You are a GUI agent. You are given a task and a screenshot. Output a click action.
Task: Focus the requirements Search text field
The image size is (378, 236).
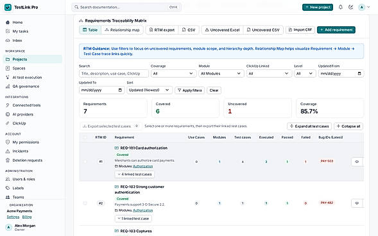click(x=114, y=74)
